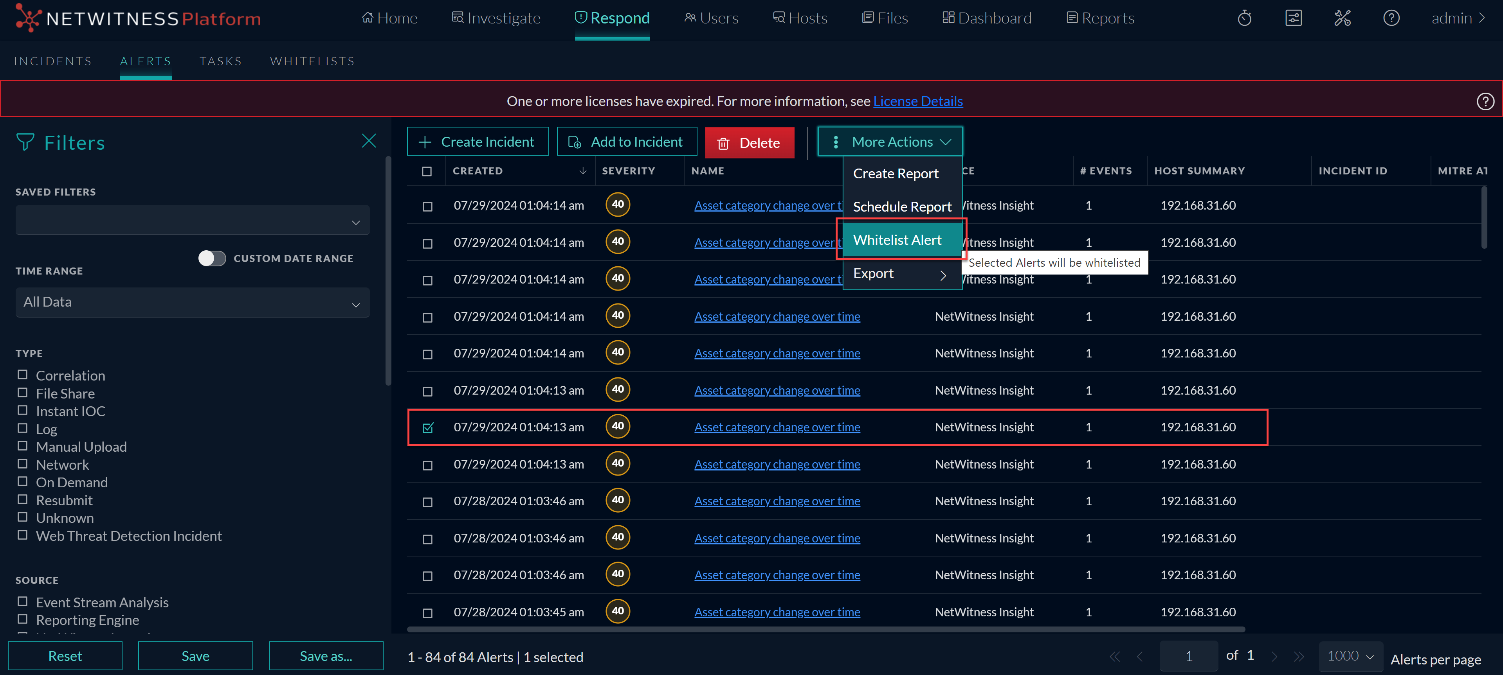The width and height of the screenshot is (1503, 675).
Task: Expand the Export submenu
Action: (x=902, y=273)
